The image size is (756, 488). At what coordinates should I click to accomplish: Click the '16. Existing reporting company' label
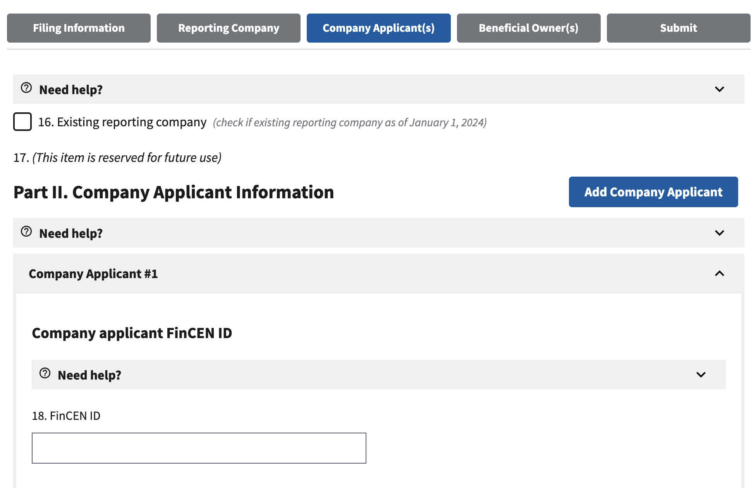tap(122, 122)
